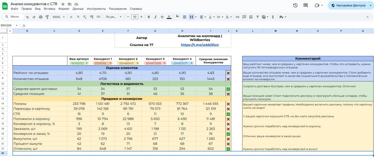
Task: Toggle bold formatting
Action: (149, 17)
